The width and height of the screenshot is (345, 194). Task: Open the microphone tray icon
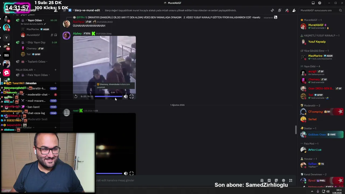(318, 192)
